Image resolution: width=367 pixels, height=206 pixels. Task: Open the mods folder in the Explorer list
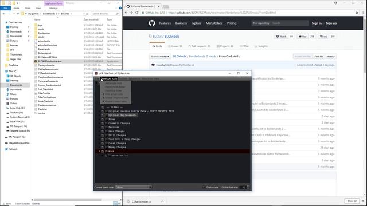pos(41,29)
